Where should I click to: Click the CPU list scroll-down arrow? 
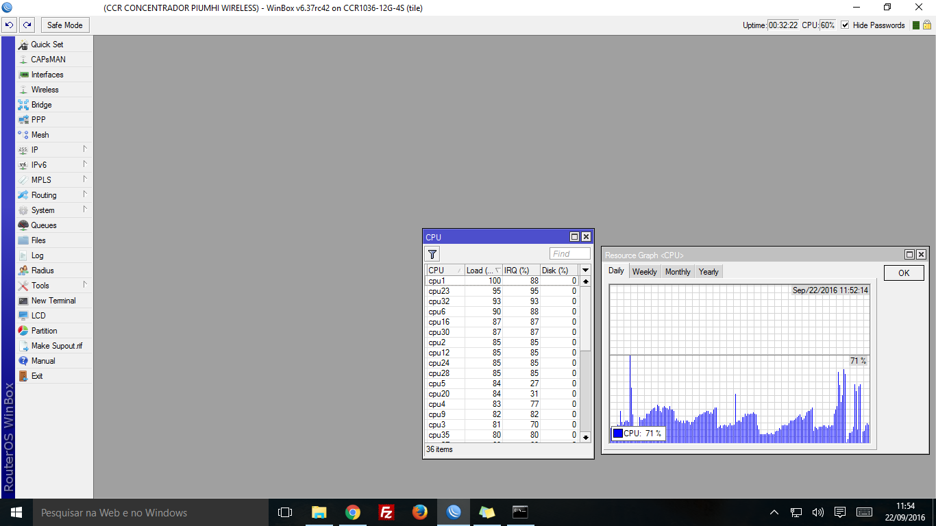pos(586,437)
